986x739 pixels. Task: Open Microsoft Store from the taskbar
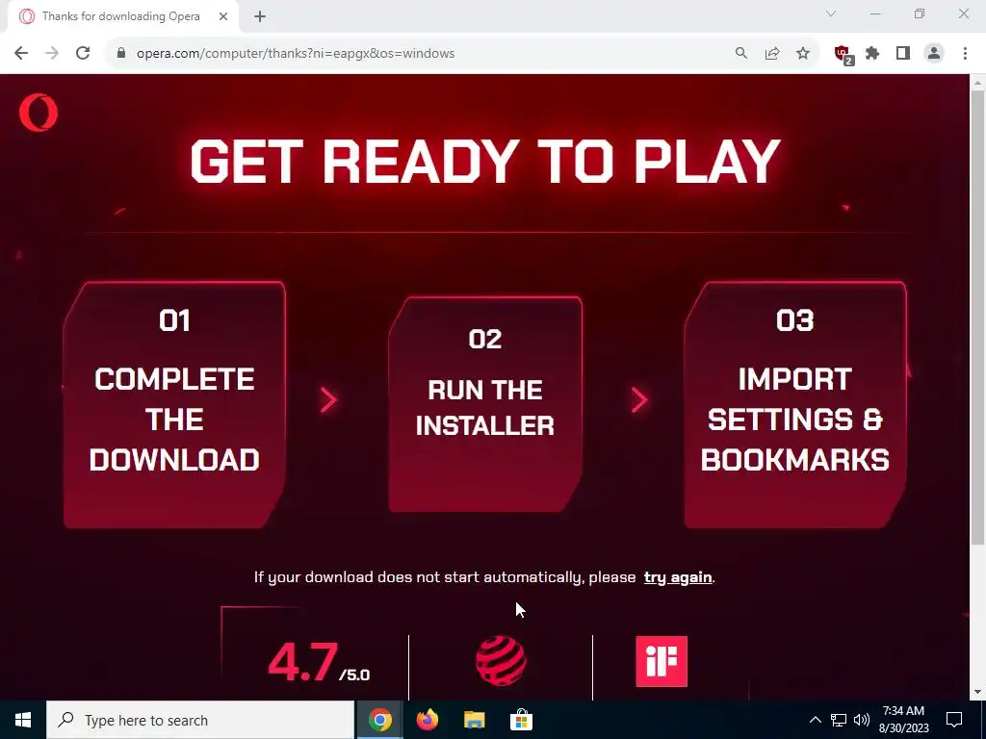coord(521,720)
